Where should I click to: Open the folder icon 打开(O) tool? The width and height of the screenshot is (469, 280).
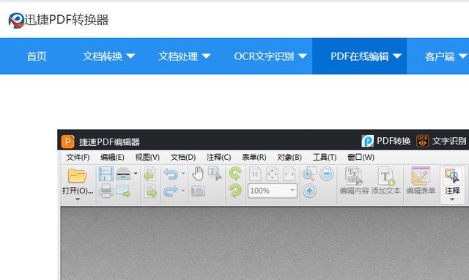[78, 176]
